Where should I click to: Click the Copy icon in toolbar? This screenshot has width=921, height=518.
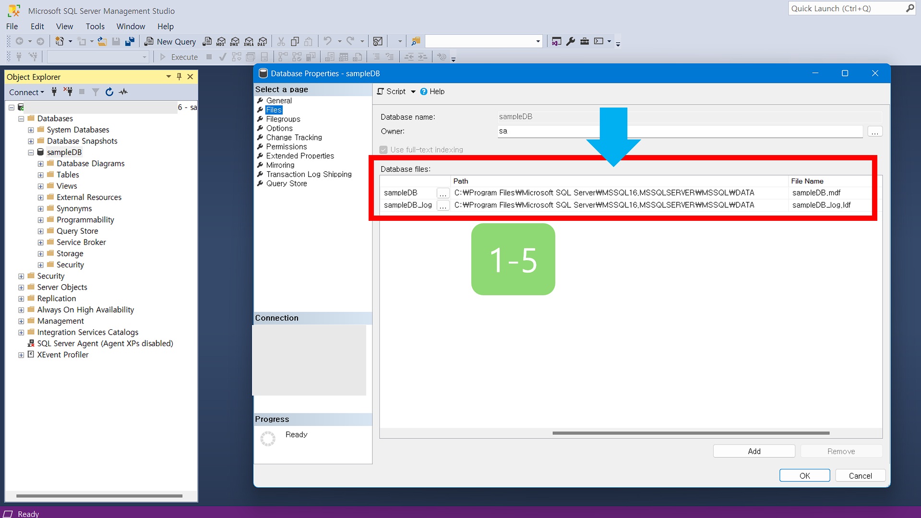point(295,41)
